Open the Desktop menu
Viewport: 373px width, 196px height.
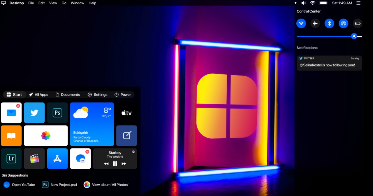17,3
